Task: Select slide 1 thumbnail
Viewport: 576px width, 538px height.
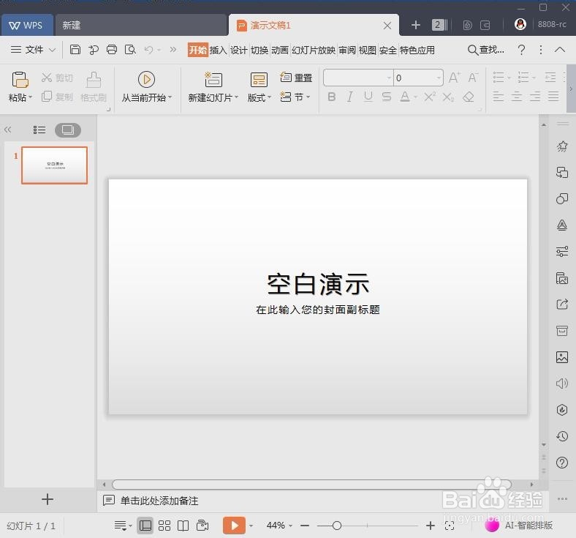Action: pyautogui.click(x=54, y=165)
